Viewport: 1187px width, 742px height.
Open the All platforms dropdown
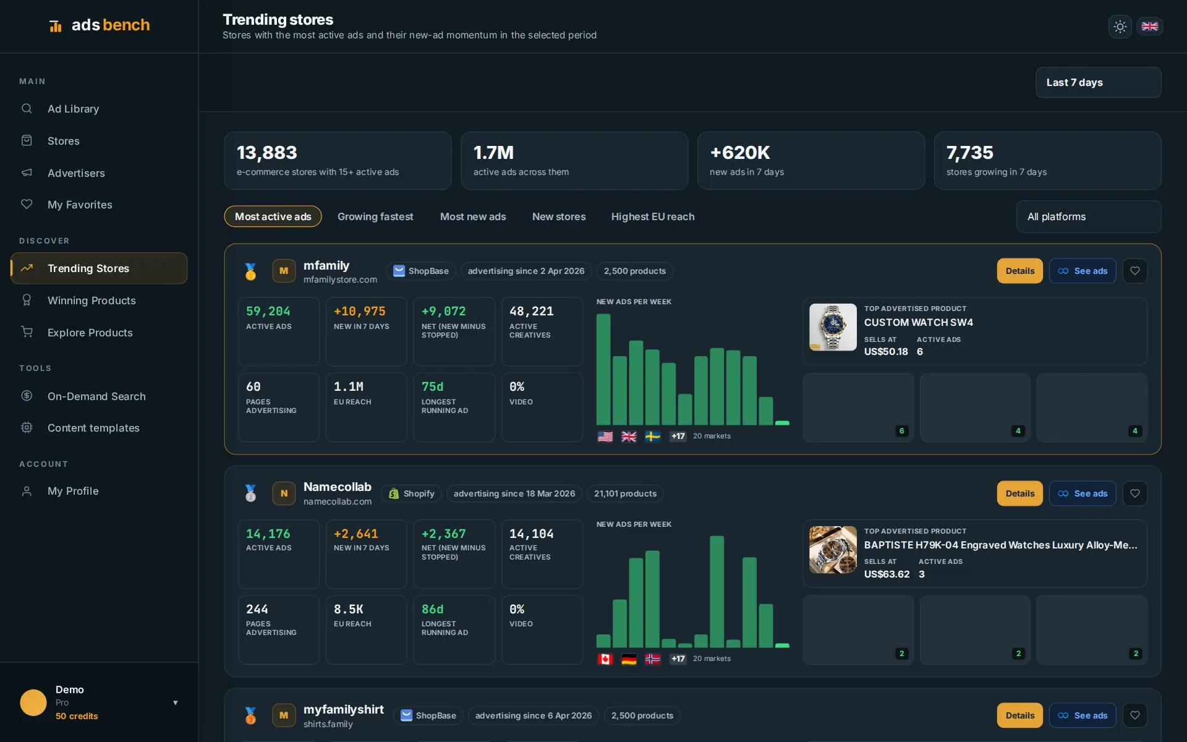[1089, 216]
